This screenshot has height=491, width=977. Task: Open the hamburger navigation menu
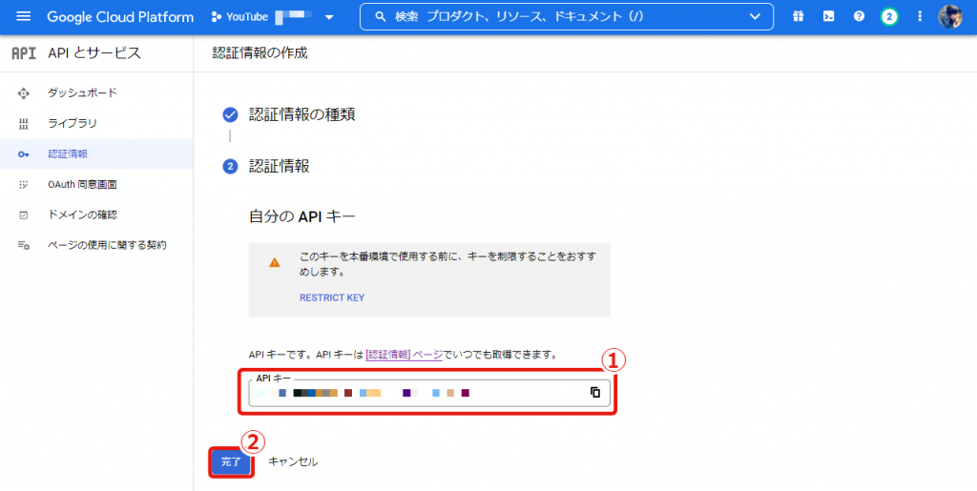24,17
